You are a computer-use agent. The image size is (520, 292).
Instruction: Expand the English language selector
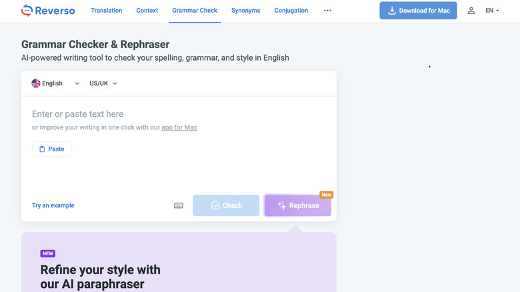(55, 83)
